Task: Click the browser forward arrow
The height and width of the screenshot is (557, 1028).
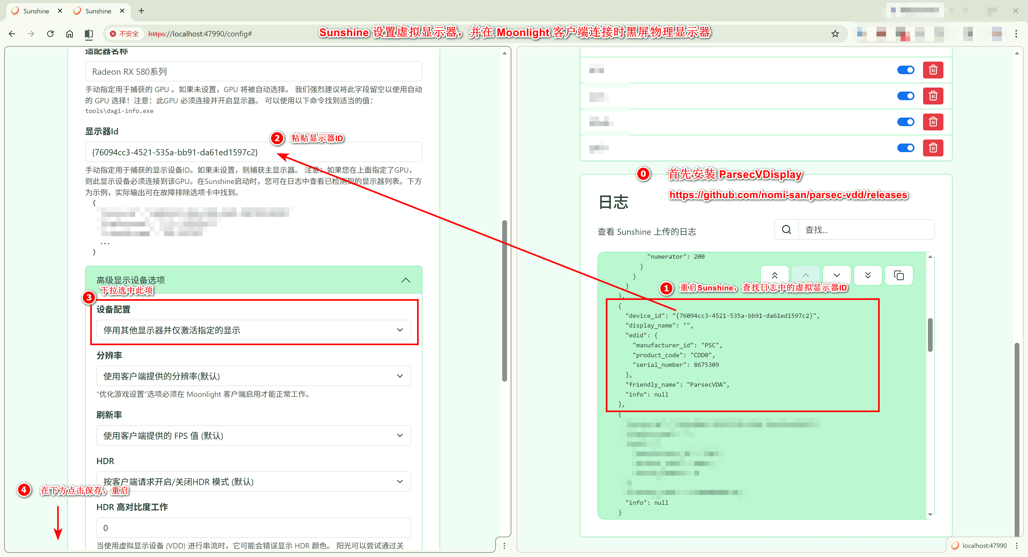Action: [31, 33]
